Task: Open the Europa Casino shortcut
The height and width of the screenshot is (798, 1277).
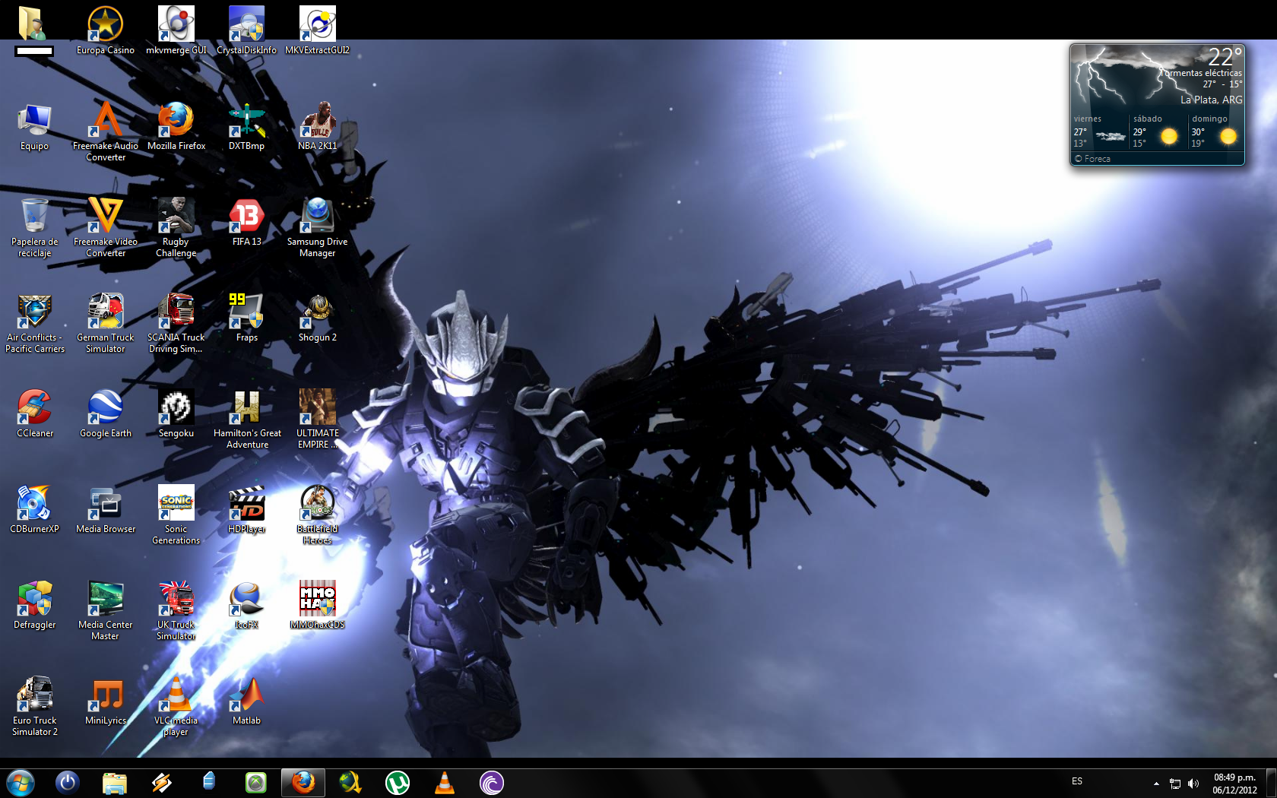Action: point(106,30)
